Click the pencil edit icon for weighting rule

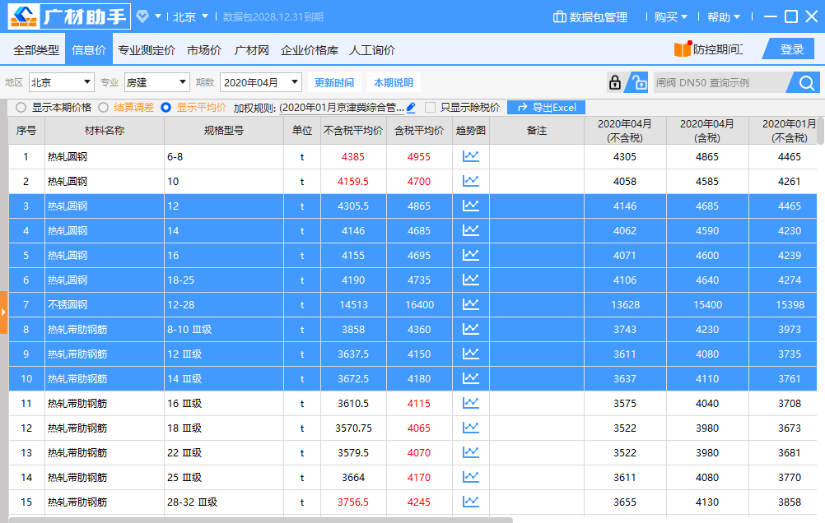[x=411, y=107]
